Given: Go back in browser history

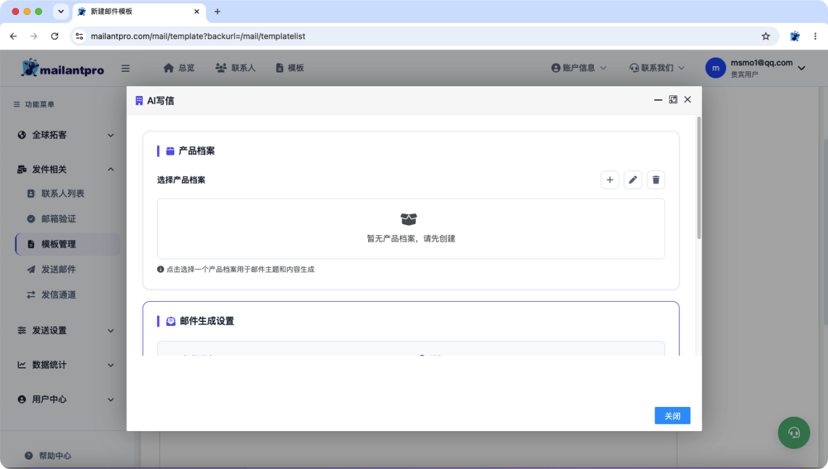Looking at the screenshot, I should click(13, 37).
